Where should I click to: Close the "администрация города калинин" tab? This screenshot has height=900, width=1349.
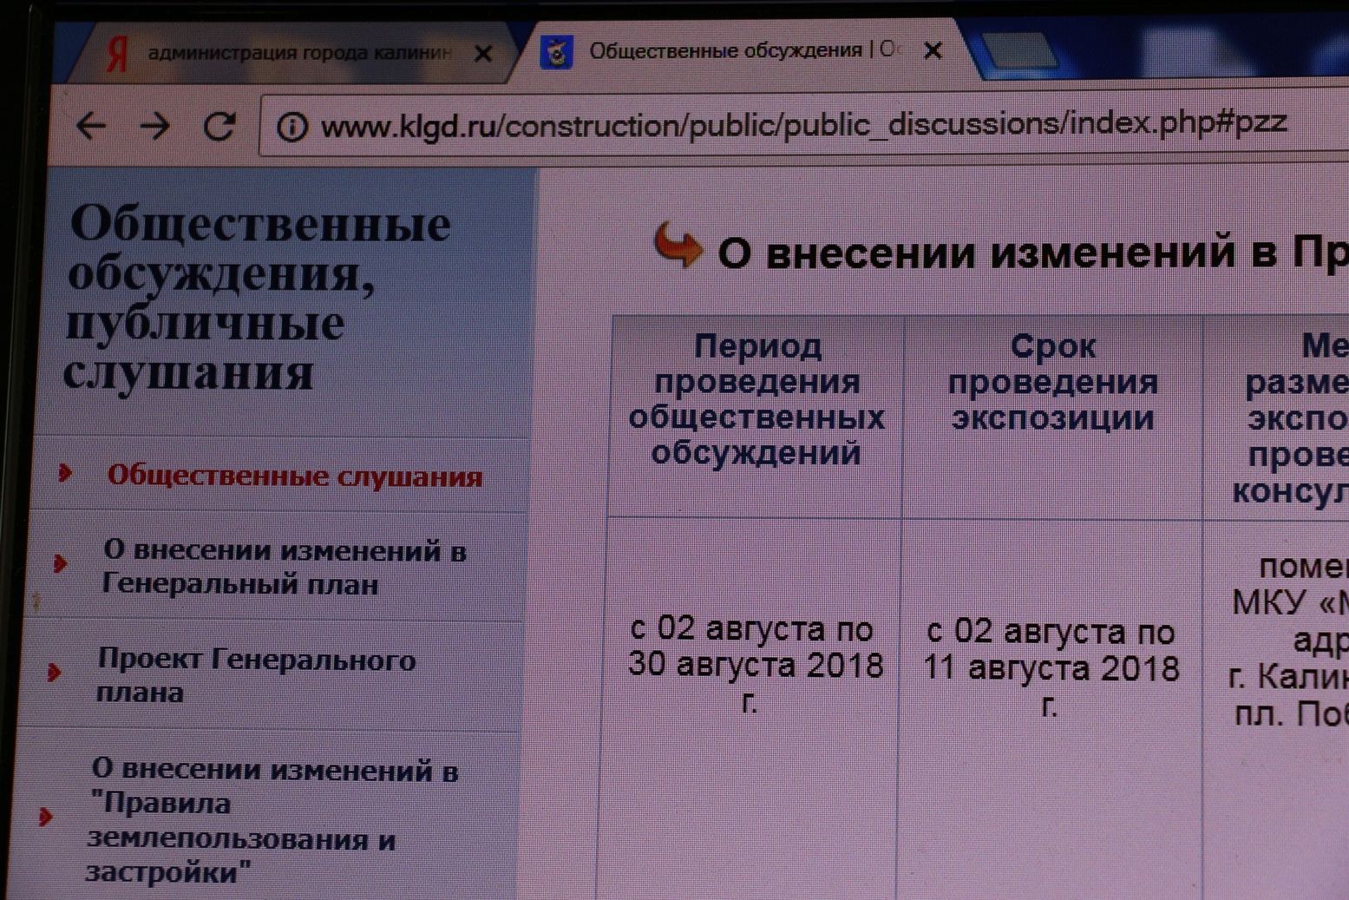(x=483, y=54)
